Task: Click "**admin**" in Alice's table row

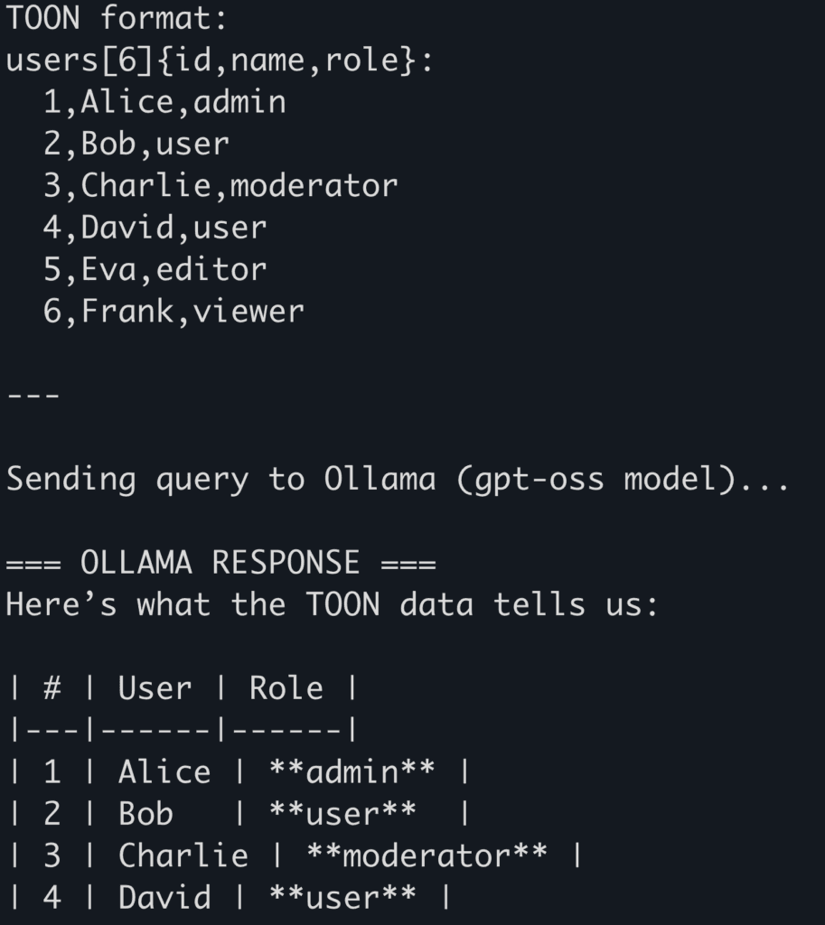Action: point(352,772)
